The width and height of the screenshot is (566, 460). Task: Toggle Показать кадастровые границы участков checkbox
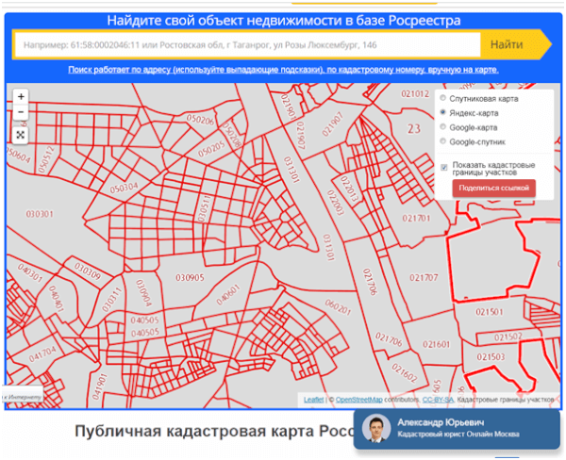click(443, 167)
